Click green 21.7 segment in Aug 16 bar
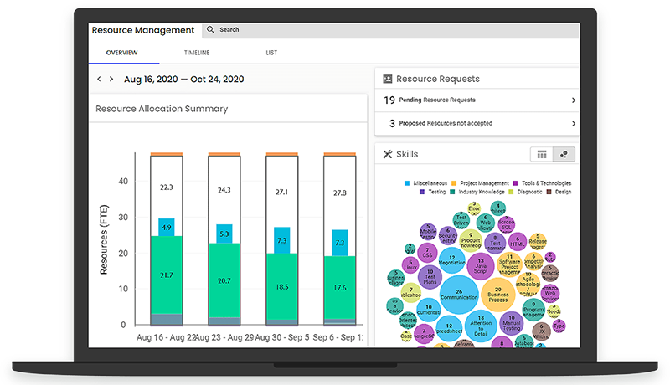Viewport: 670px width, 385px height. [x=167, y=275]
